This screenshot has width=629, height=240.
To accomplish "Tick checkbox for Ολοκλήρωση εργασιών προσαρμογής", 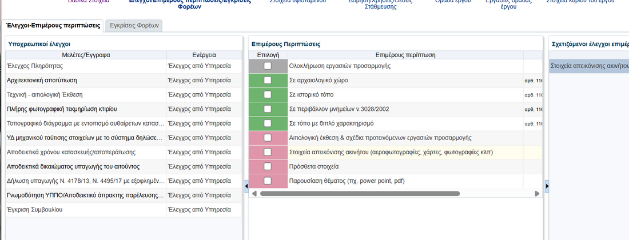I will point(268,66).
